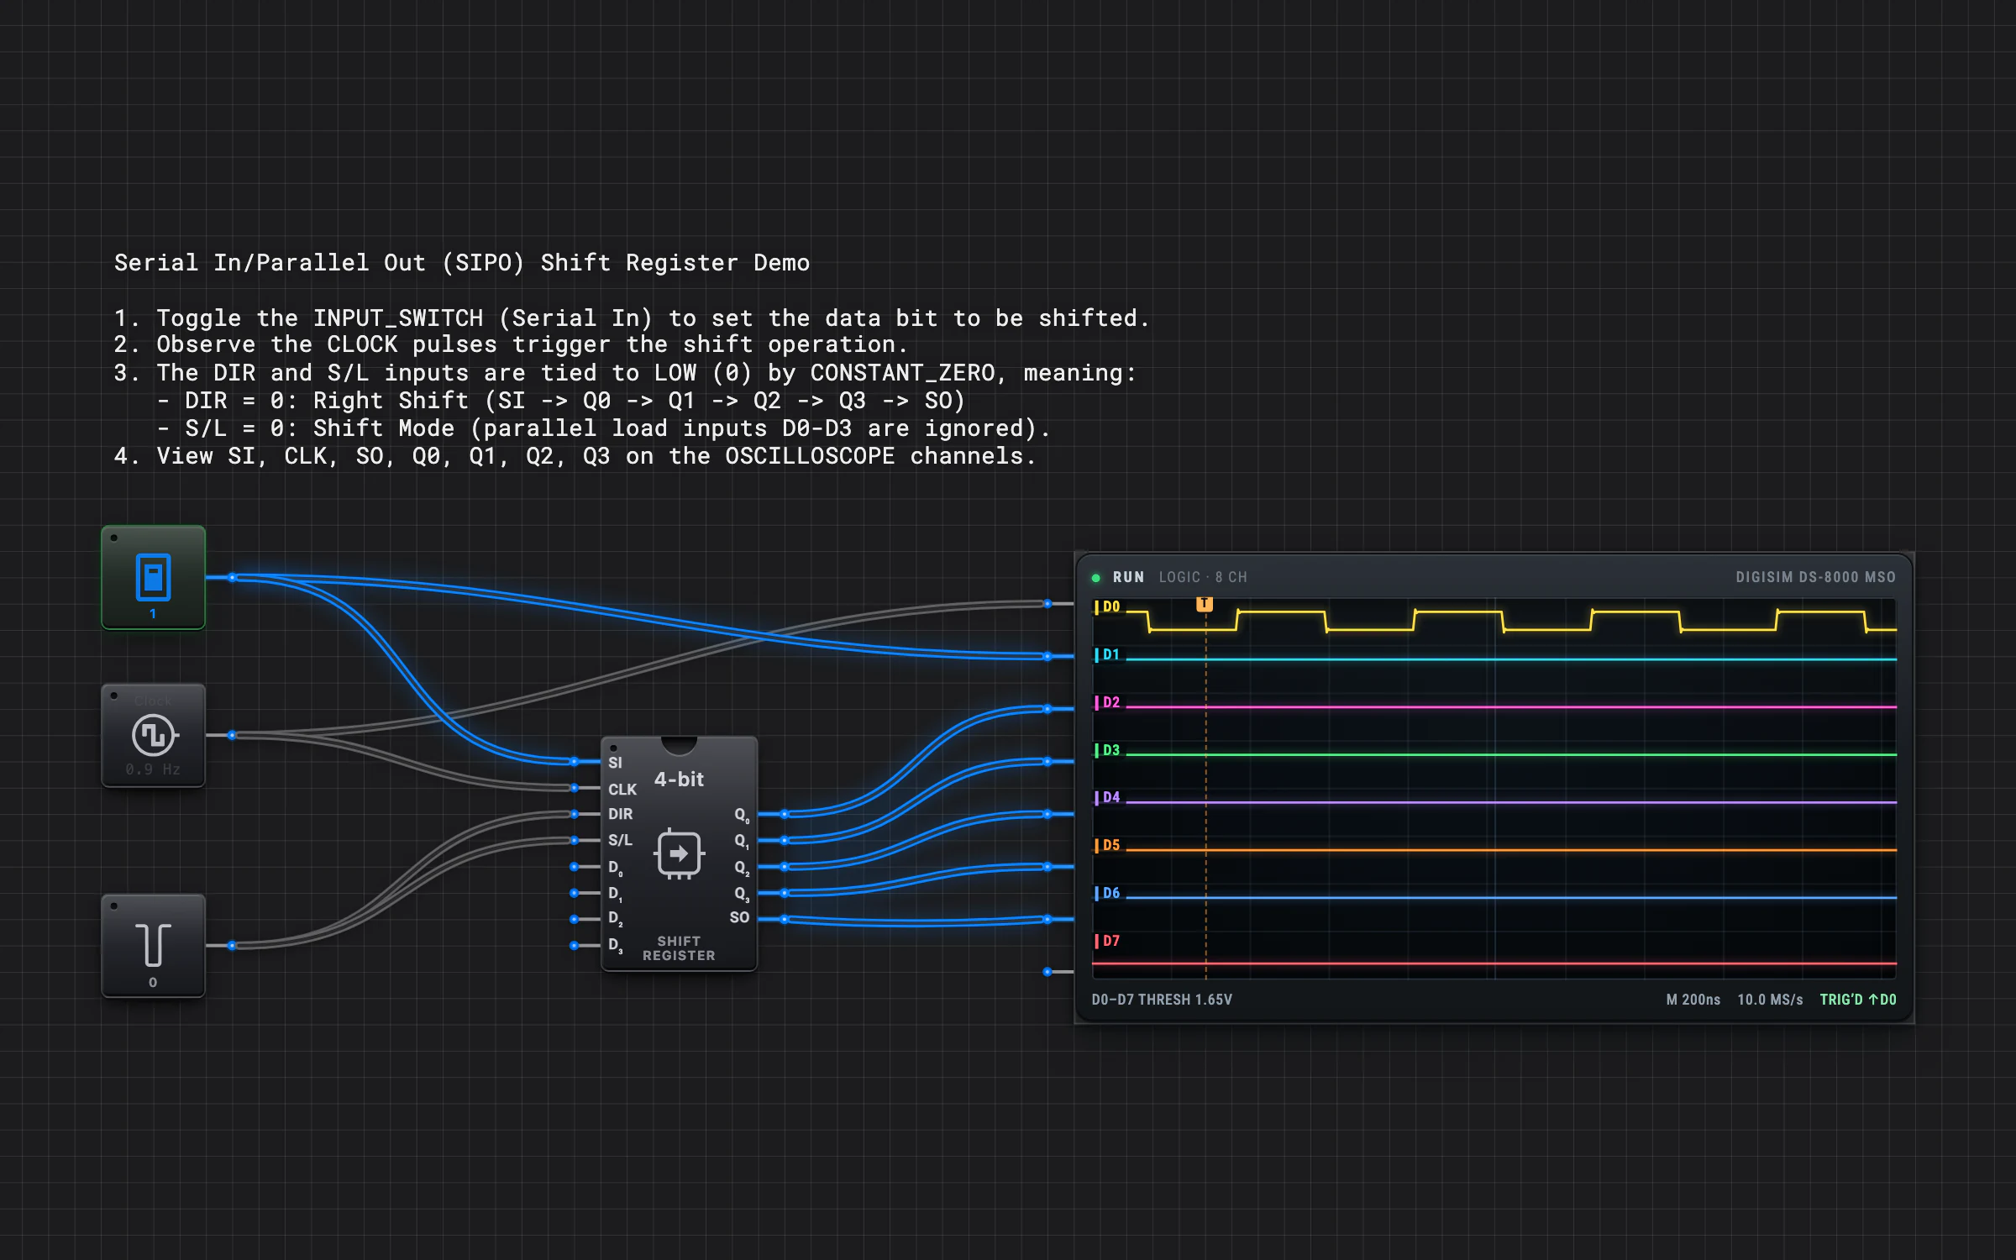Select the 4-bit shift register chip icon

click(679, 853)
